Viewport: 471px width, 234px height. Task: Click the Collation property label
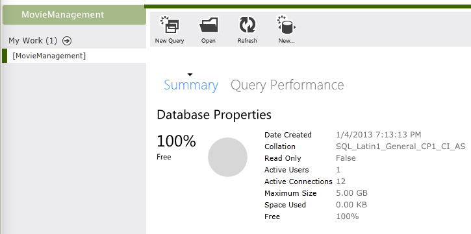[x=280, y=146]
